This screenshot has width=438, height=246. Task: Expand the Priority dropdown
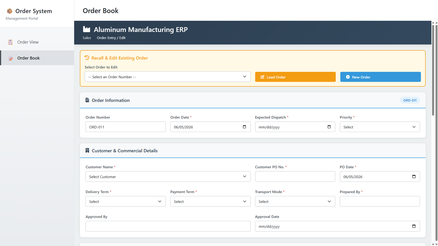pyautogui.click(x=380, y=127)
